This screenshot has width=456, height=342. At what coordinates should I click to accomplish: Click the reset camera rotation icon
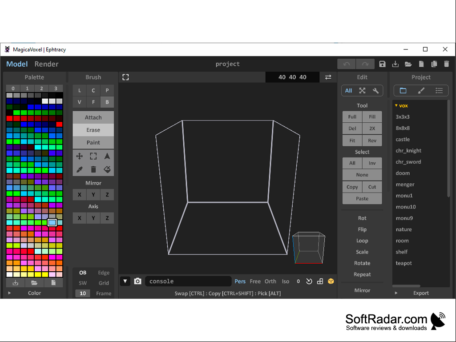tap(309, 281)
